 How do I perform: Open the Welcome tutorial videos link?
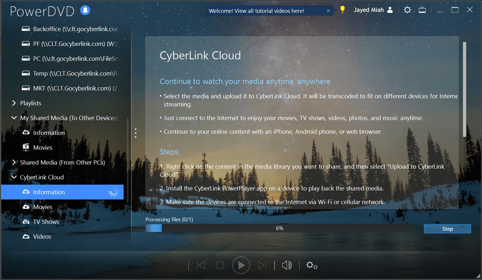(x=256, y=11)
